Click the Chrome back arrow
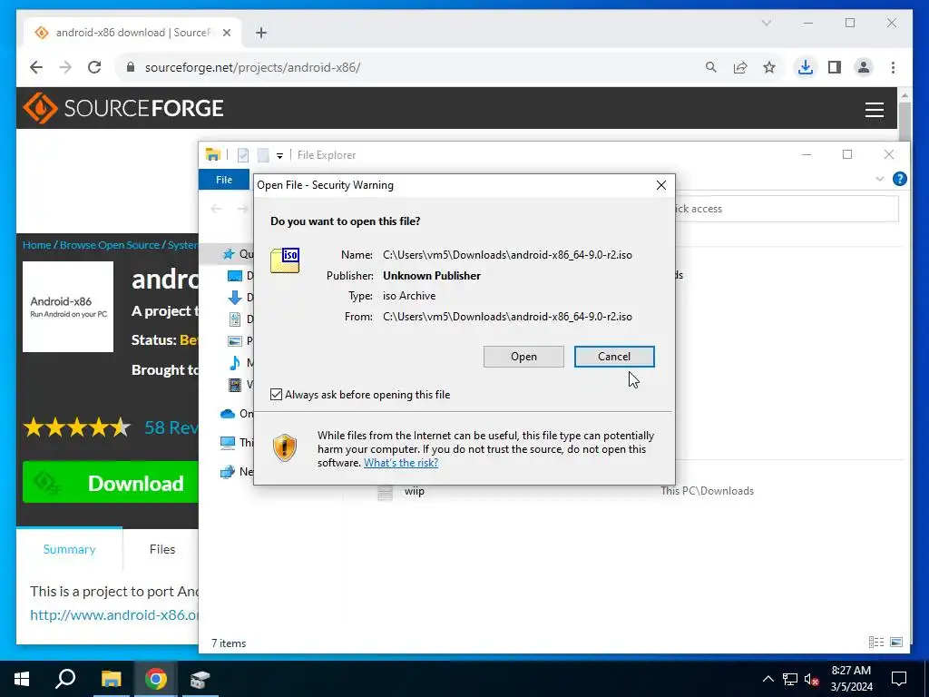The image size is (929, 697). (x=36, y=67)
